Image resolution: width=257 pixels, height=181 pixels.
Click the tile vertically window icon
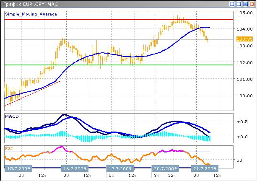(x=232, y=4)
